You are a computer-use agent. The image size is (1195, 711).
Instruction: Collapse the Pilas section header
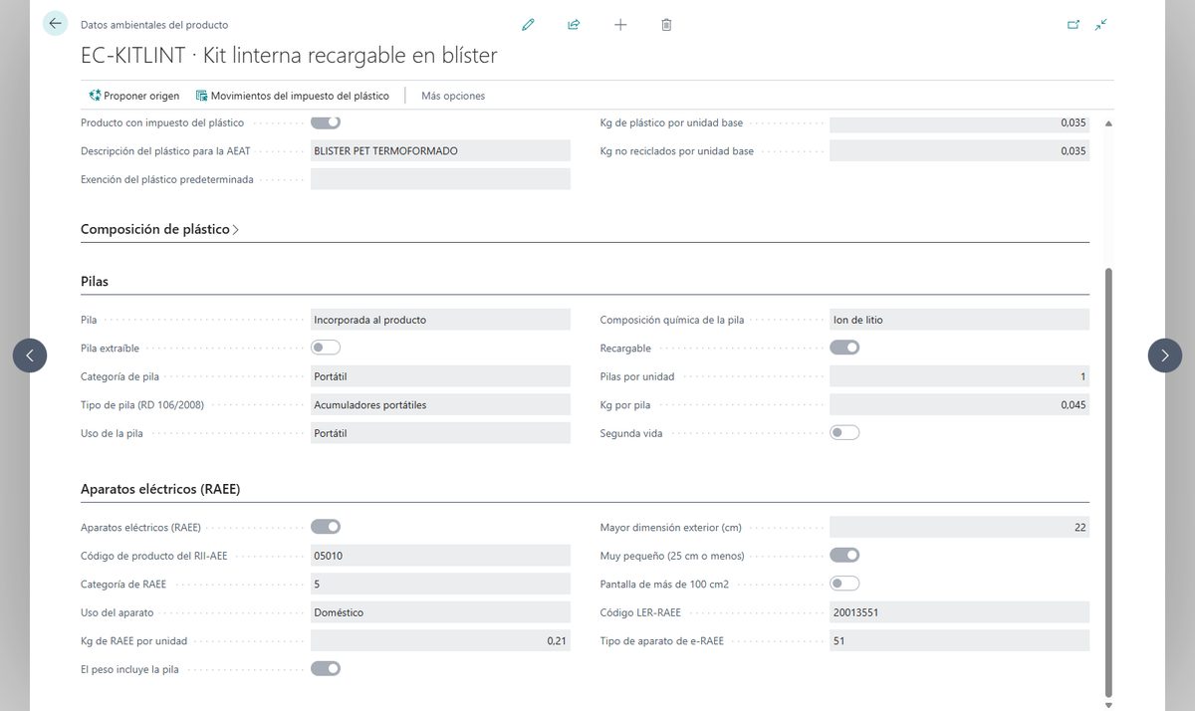tap(95, 282)
